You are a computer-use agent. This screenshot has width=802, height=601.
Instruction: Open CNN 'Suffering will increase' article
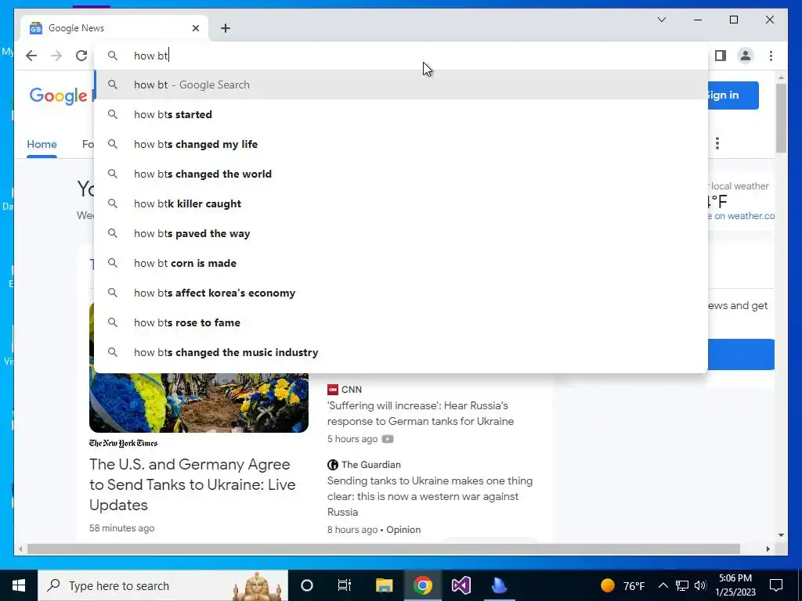pyautogui.click(x=421, y=413)
